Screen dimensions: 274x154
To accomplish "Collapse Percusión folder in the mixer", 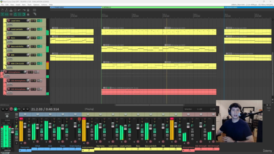I will [20, 150].
